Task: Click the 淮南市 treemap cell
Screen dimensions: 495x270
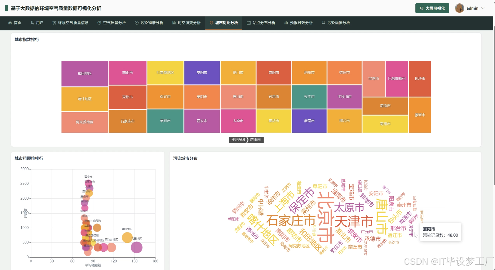Action: click(x=309, y=121)
